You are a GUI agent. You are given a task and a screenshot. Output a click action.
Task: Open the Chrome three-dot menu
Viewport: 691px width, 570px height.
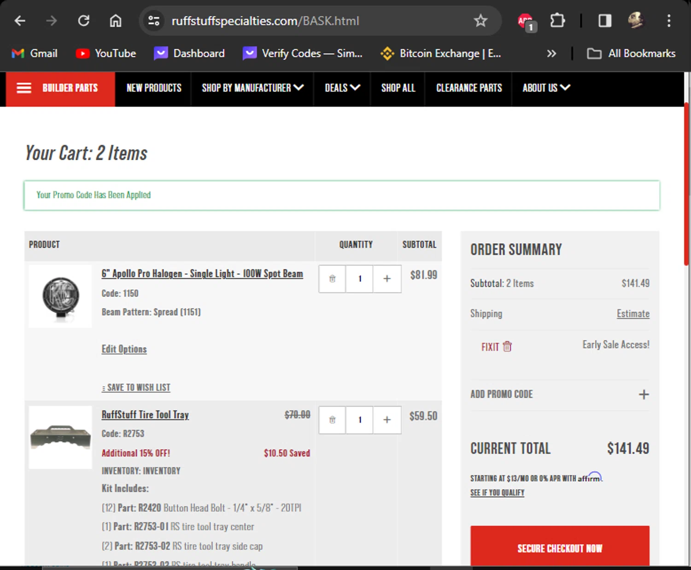(669, 21)
